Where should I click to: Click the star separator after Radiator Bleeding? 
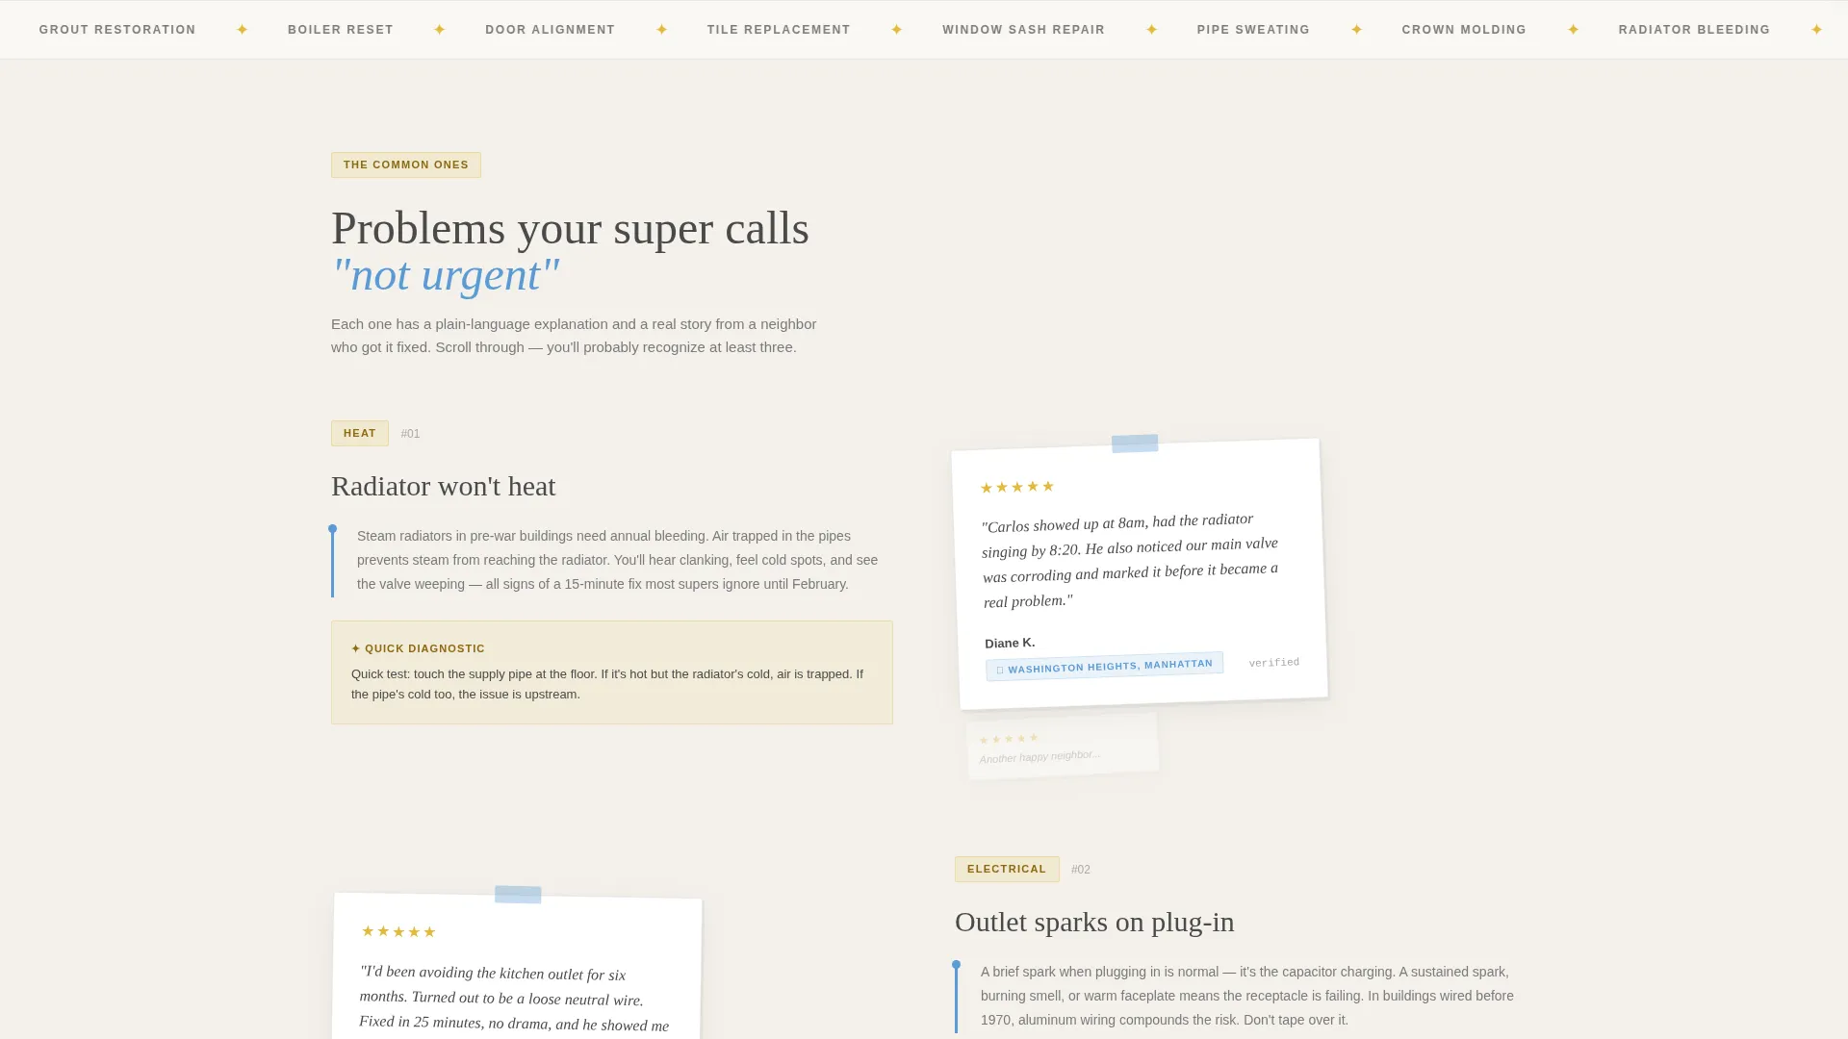[1817, 30]
